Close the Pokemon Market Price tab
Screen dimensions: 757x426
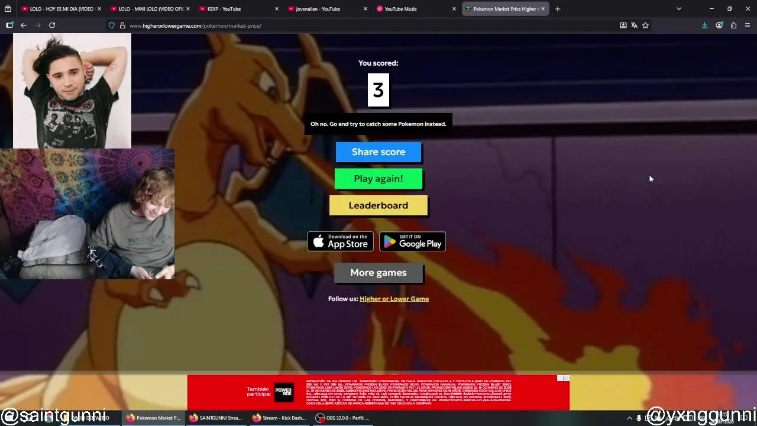542,9
